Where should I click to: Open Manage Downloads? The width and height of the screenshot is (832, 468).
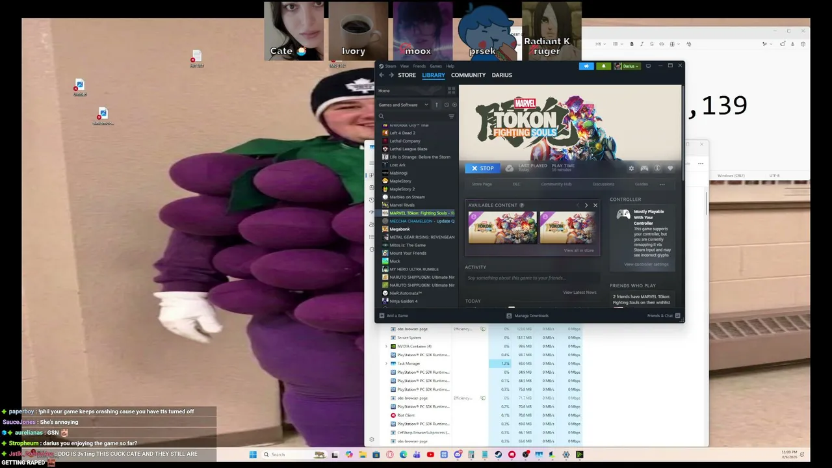[x=527, y=316]
